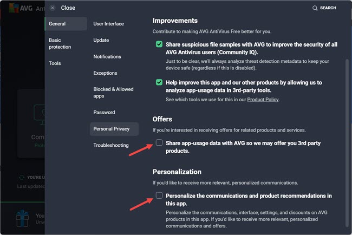Uncheck Share suspicious file samples checkbox

[x=159, y=44]
